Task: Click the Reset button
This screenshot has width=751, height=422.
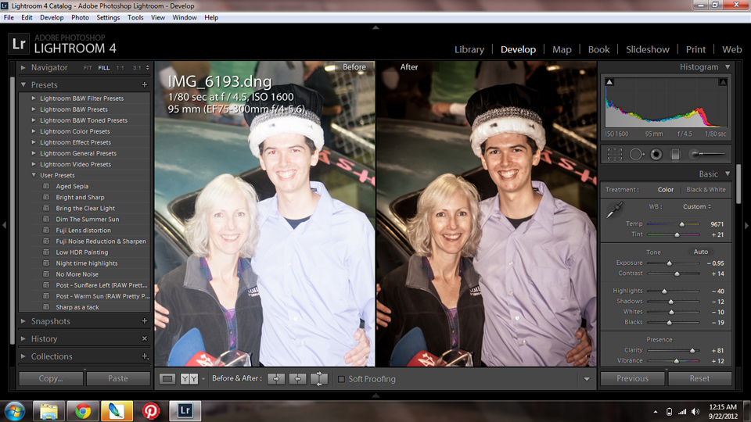Action: click(699, 378)
